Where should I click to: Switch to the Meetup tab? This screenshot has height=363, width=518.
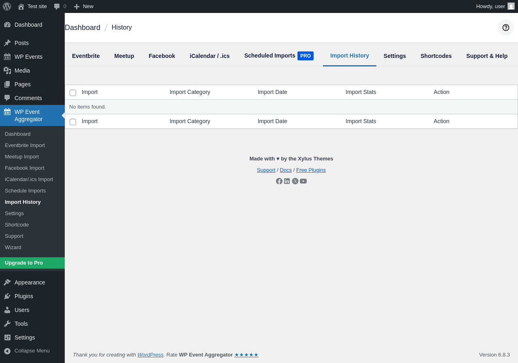[124, 56]
